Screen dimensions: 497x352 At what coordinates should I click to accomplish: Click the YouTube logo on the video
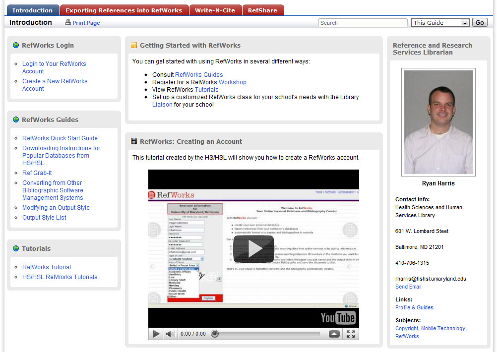[338, 317]
